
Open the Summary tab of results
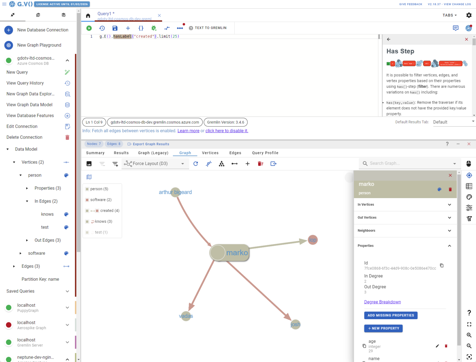coord(95,153)
